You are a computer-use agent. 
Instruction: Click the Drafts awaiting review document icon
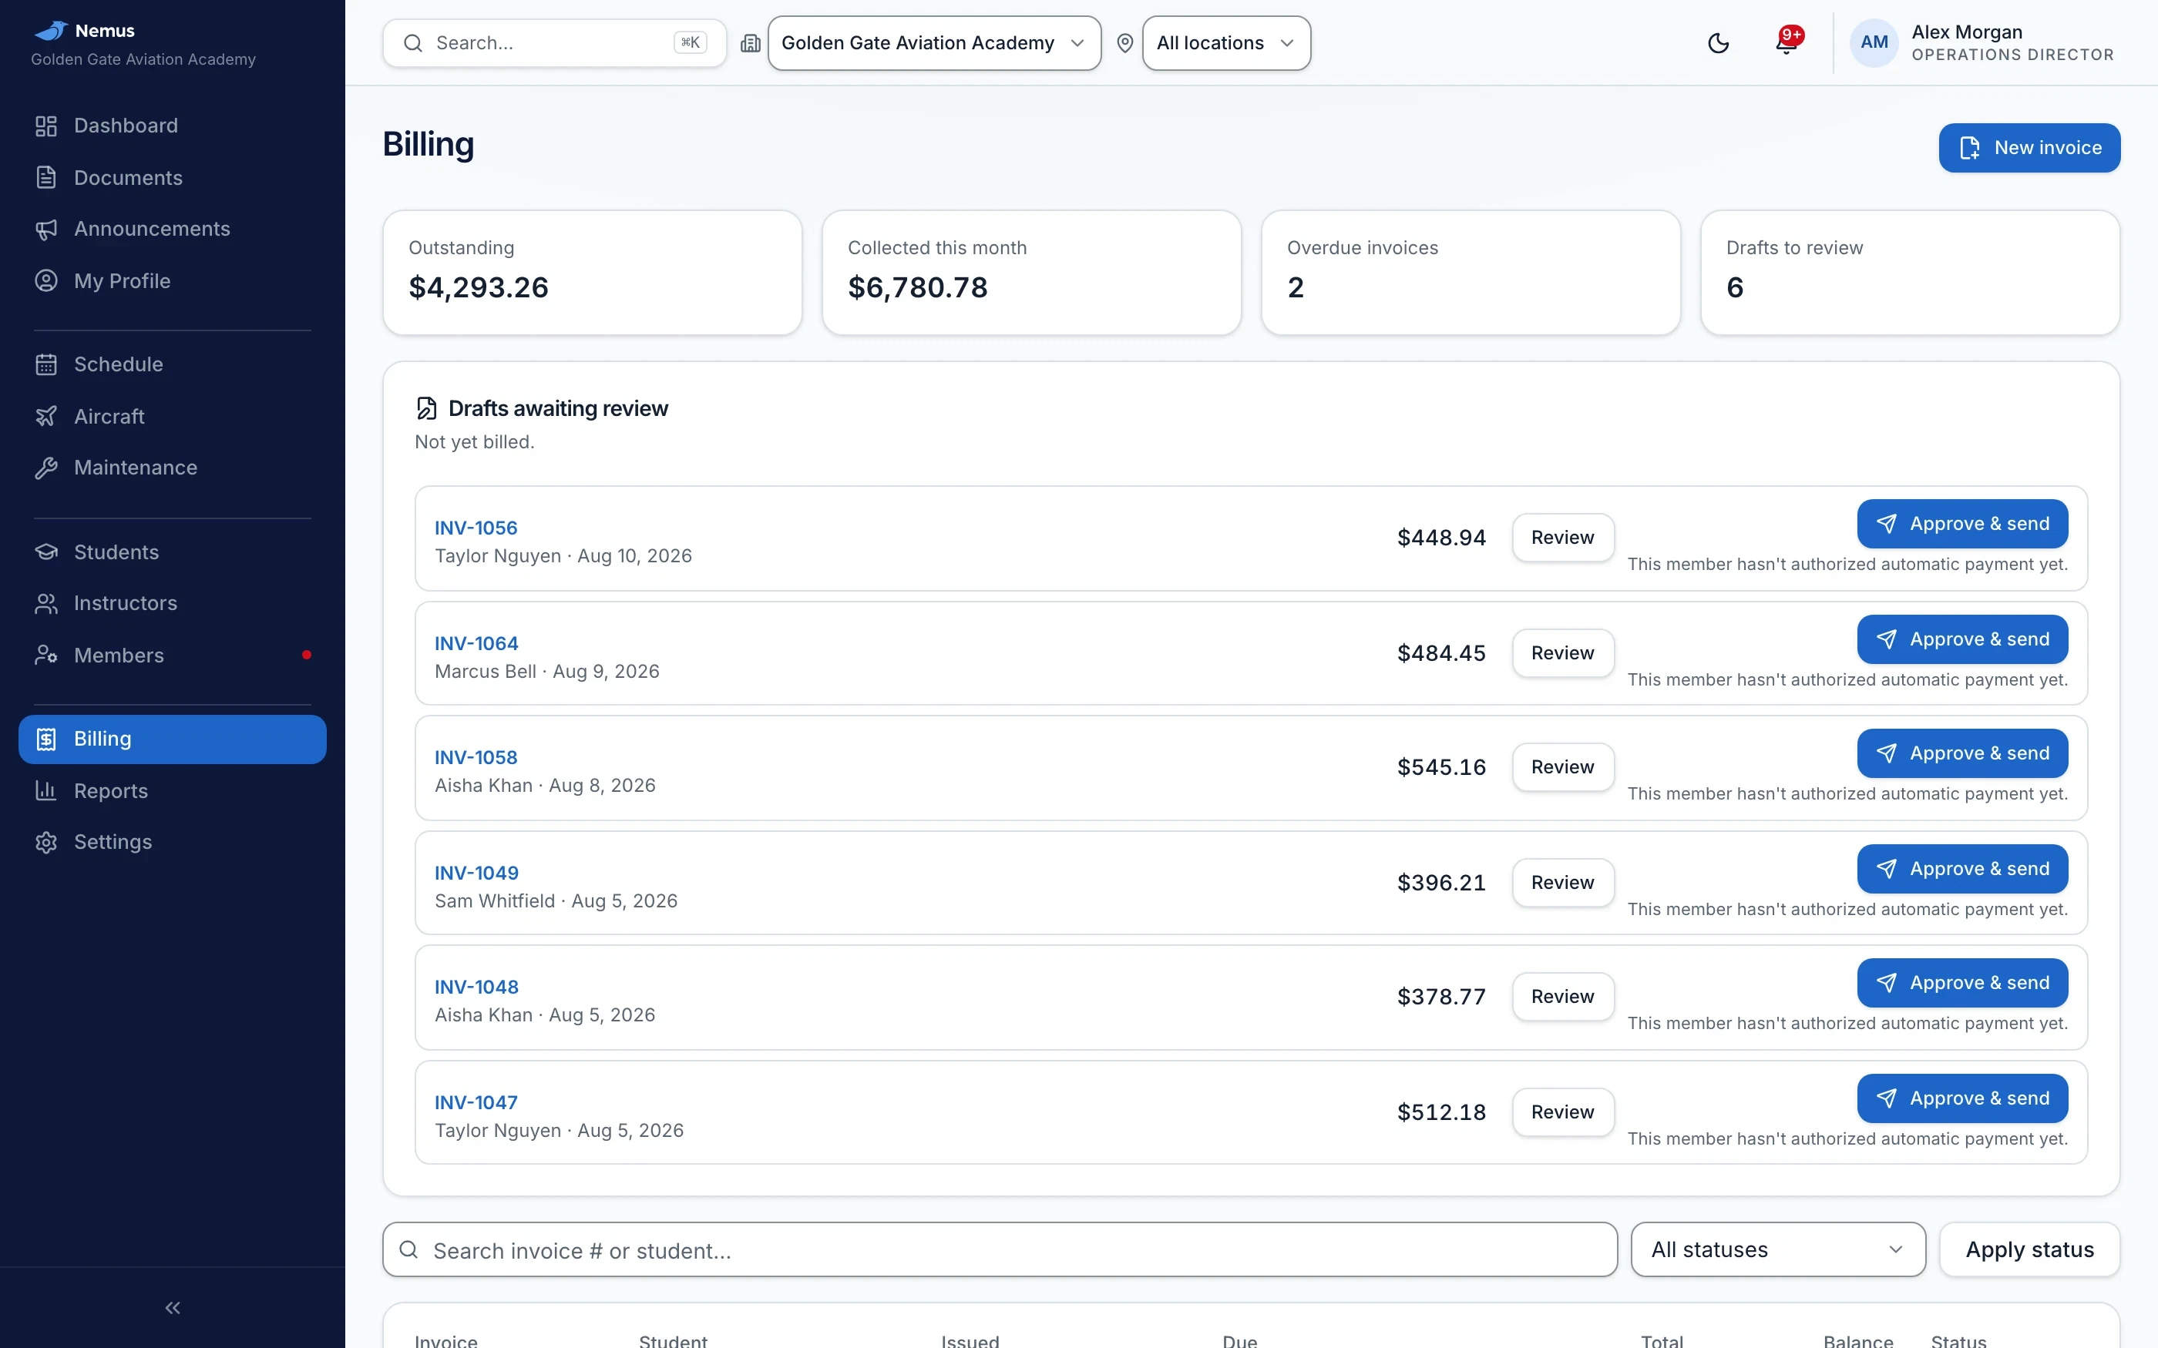(427, 408)
